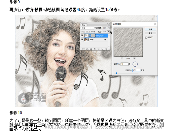Click the motion blur preview image
Screen dimensions: 180x133
[x=128, y=42]
